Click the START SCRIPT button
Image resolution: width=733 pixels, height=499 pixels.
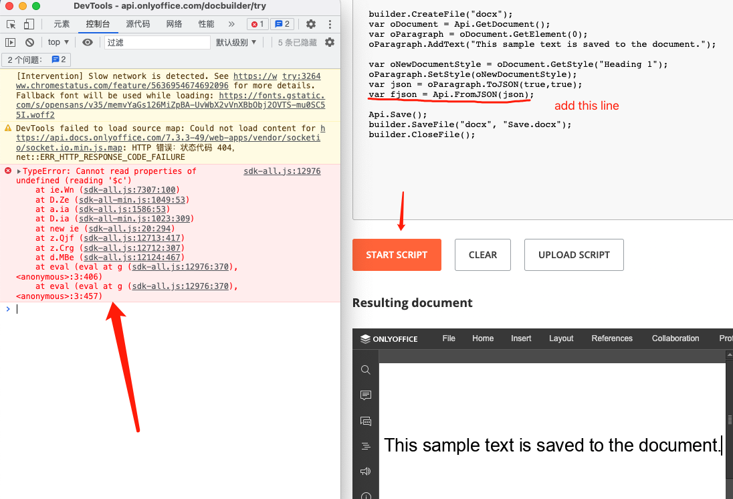[397, 255]
